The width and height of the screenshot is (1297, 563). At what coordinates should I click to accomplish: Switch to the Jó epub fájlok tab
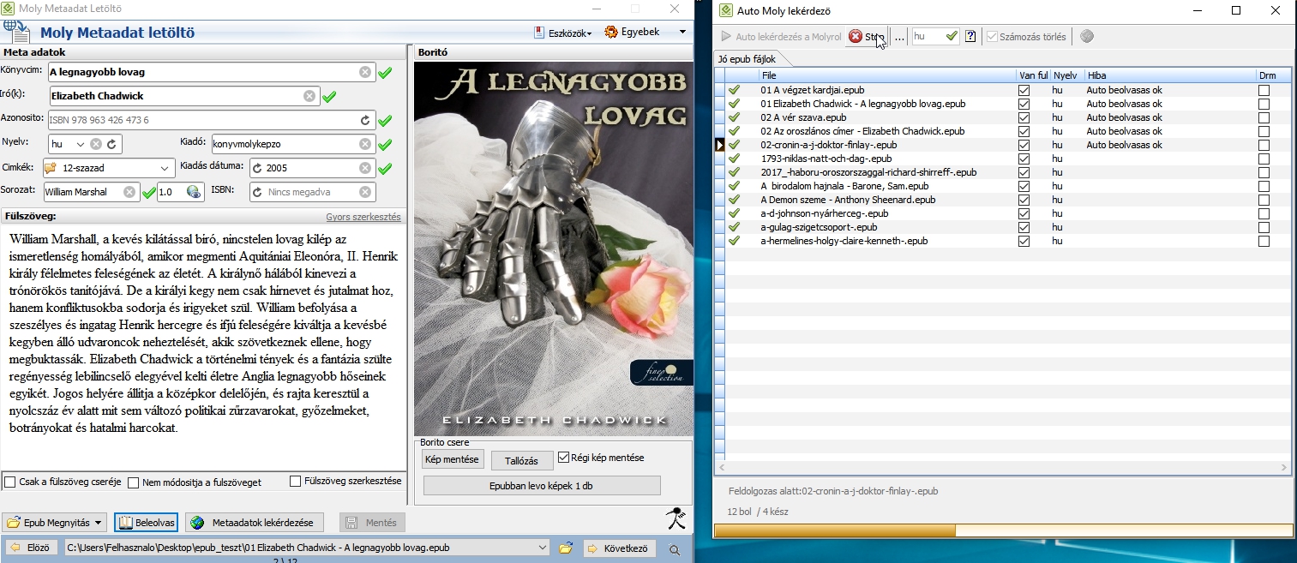point(747,59)
